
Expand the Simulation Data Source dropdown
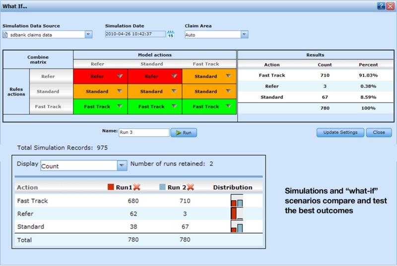pos(88,34)
